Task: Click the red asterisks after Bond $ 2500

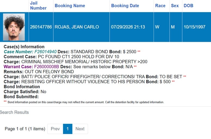Action: tap(139, 51)
